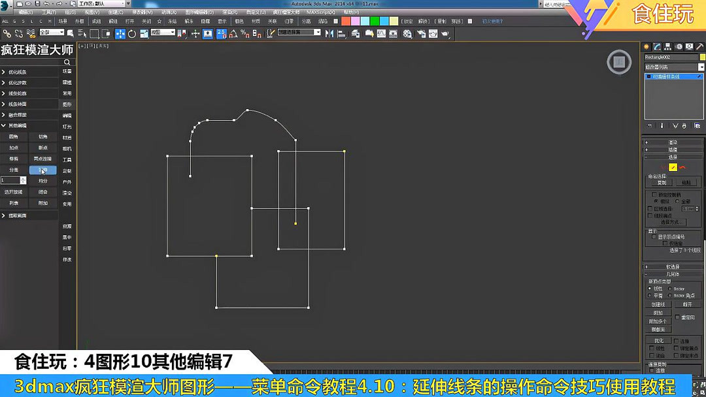706x397 pixels.
Task: Activate the Spline sub-object icon
Action: click(x=683, y=167)
